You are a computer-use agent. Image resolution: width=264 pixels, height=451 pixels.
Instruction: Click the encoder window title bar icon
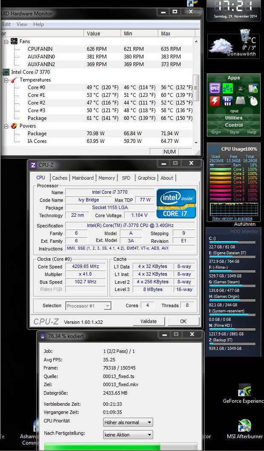(43, 336)
